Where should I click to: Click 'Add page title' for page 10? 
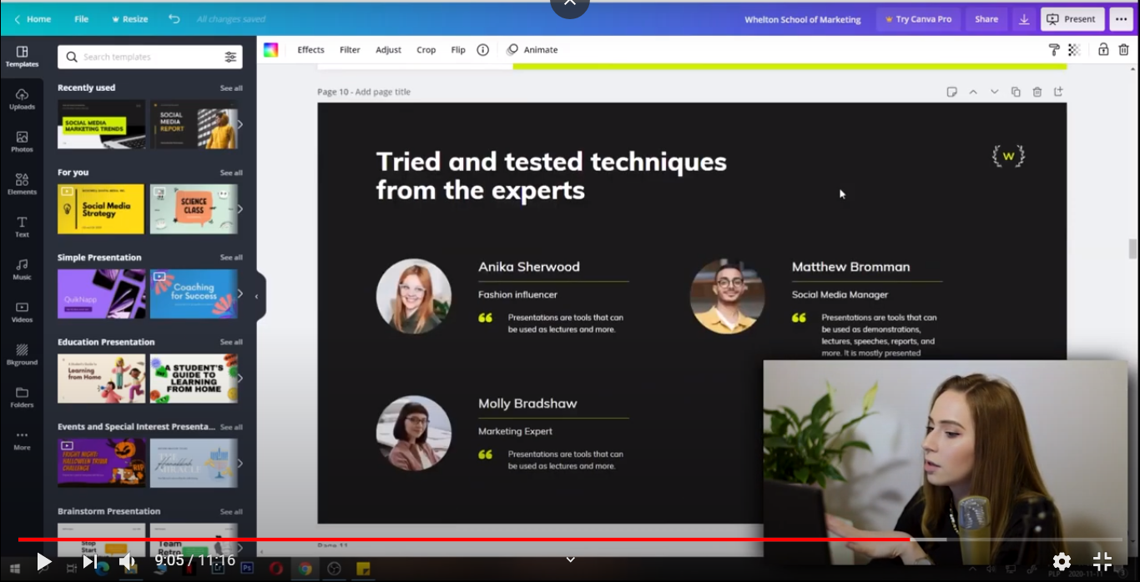click(383, 92)
